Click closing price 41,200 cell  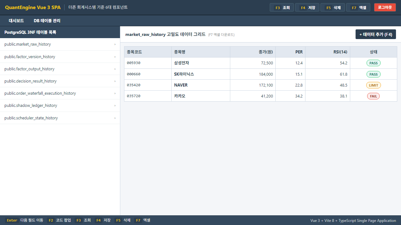[253, 96]
